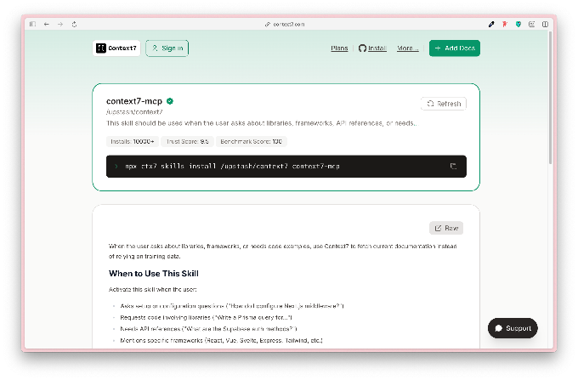
Task: Click the context7-mcp title
Action: pos(134,101)
